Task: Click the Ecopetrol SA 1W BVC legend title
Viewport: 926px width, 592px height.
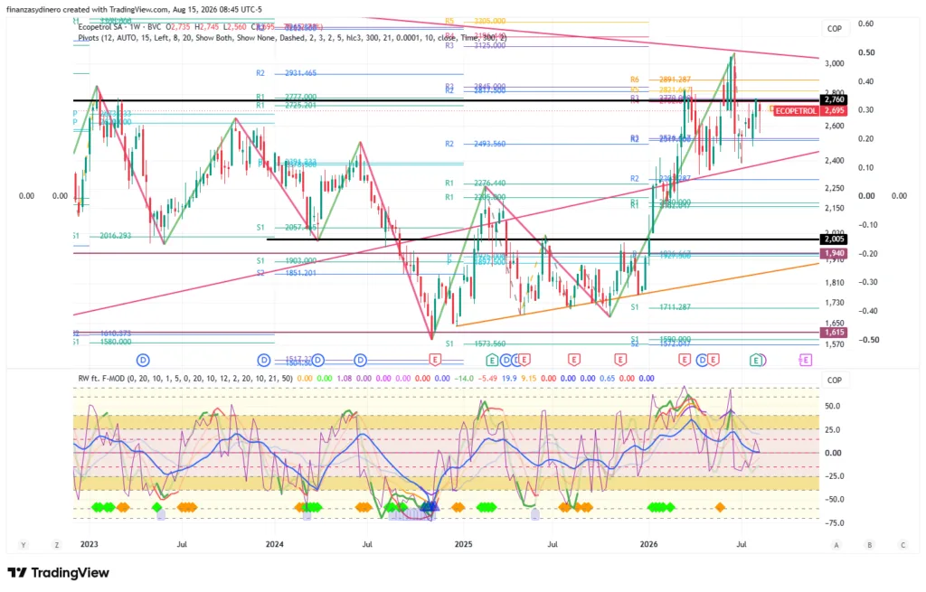Action: click(x=121, y=27)
